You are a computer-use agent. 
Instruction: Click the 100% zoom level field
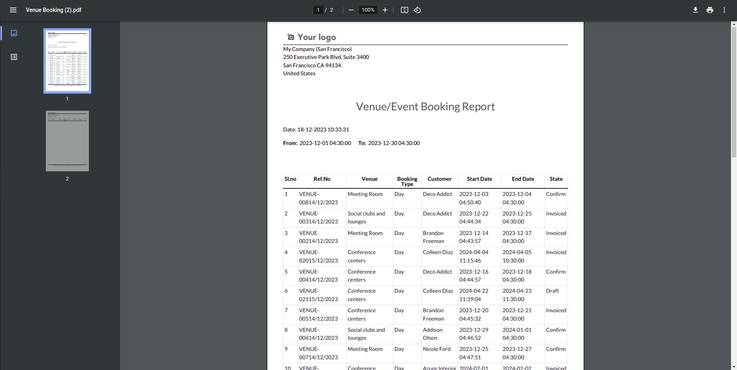click(368, 10)
